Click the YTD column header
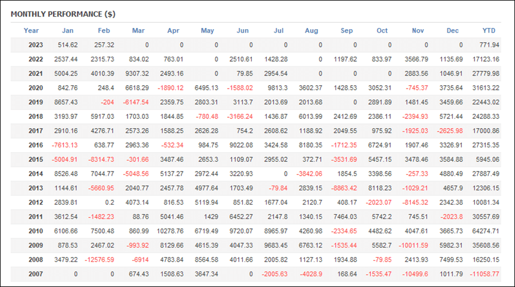 489,30
